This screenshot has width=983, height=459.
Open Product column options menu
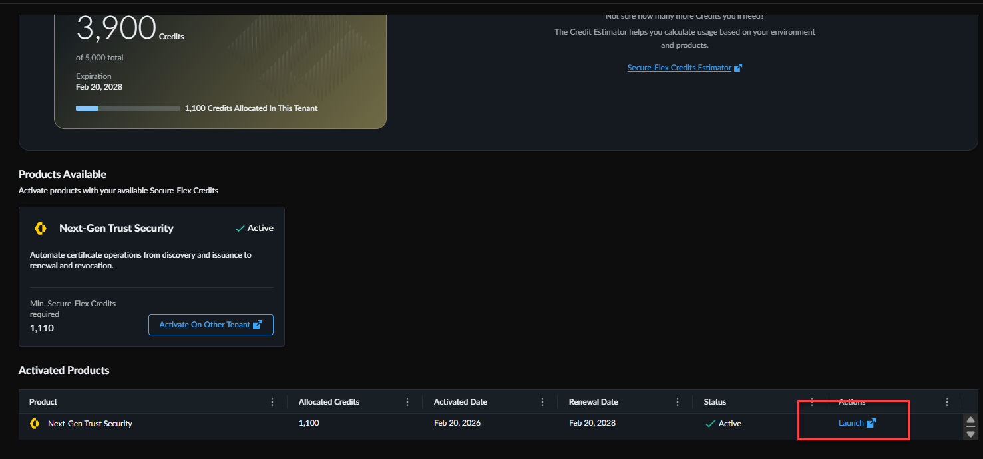272,402
